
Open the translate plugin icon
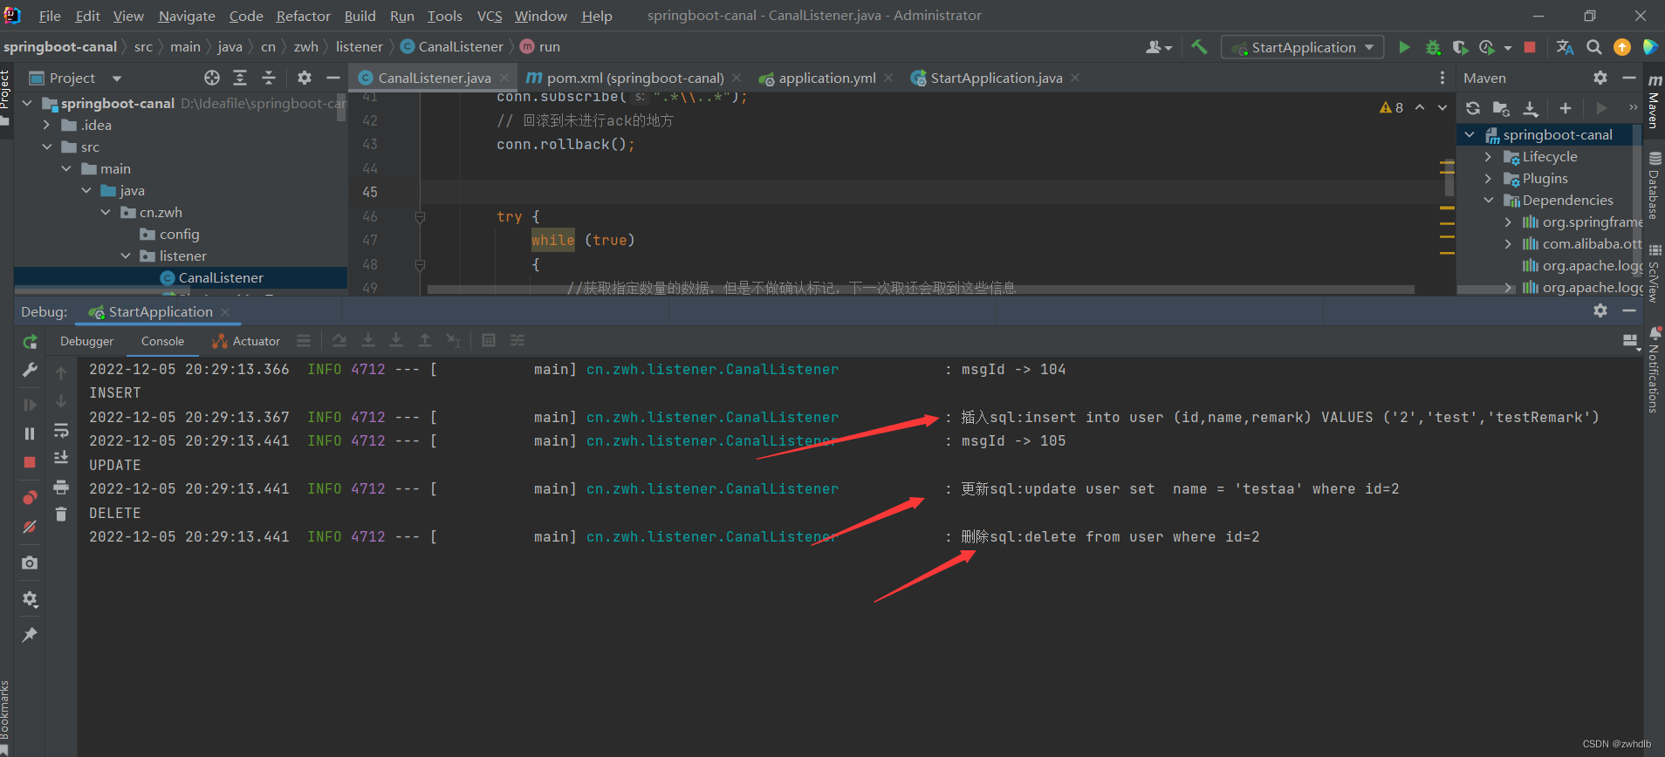[1565, 47]
